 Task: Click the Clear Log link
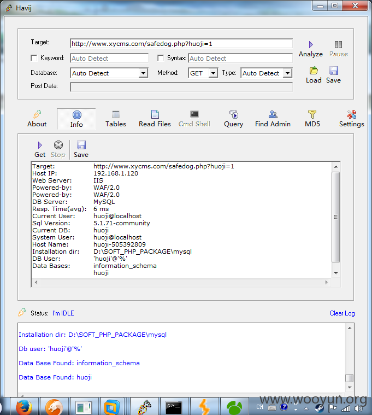tap(342, 313)
